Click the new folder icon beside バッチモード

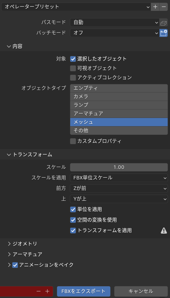click(164, 33)
